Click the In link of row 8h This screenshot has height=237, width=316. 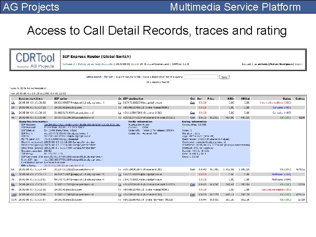click(119, 184)
